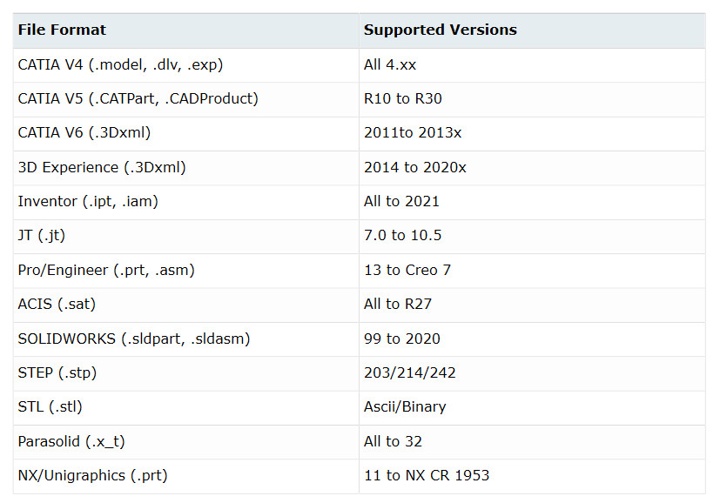
Task: Click the 3D Experience (.3Dxml) cell
Action: [x=102, y=167]
